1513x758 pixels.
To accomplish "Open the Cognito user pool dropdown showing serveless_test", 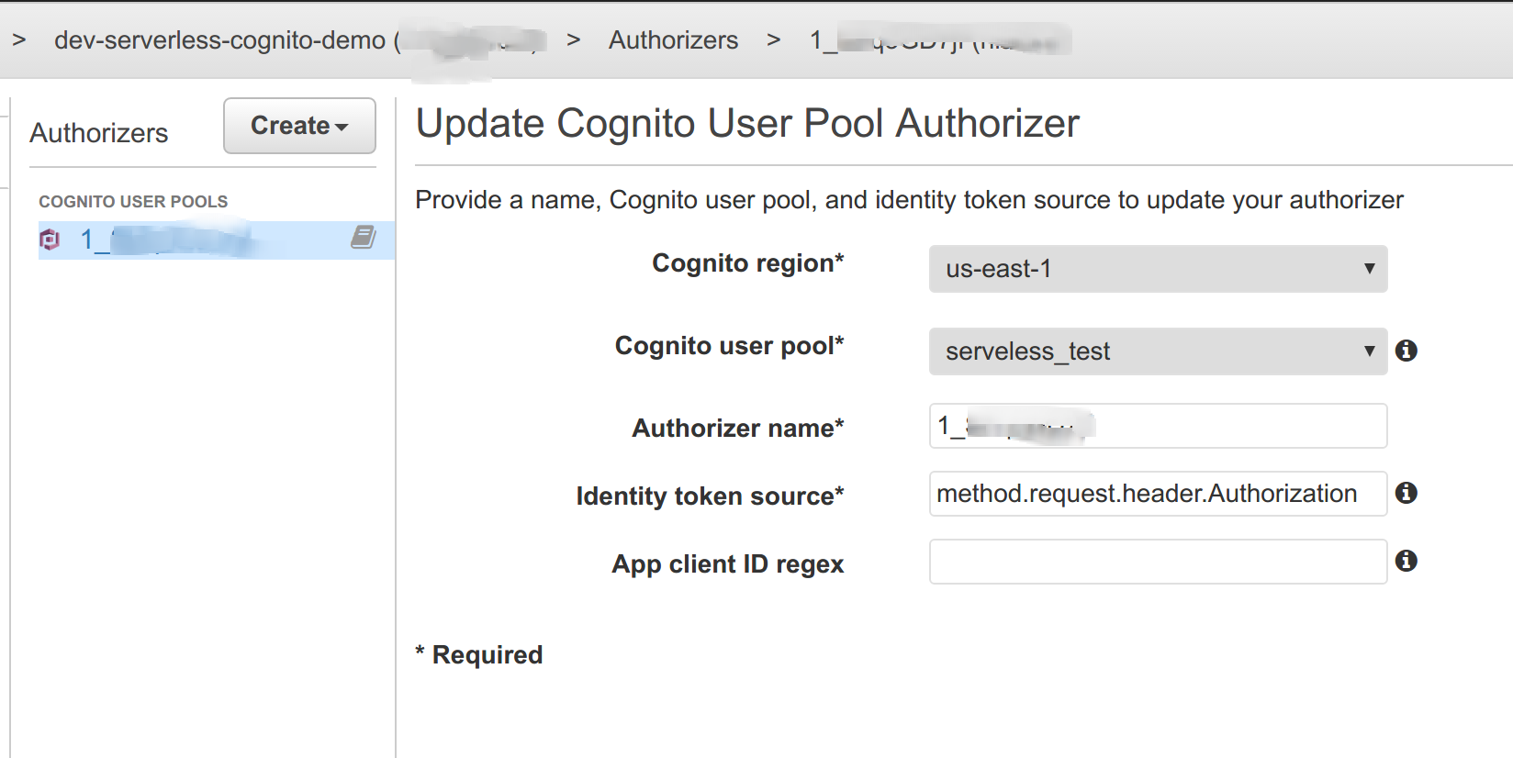I will (1158, 351).
